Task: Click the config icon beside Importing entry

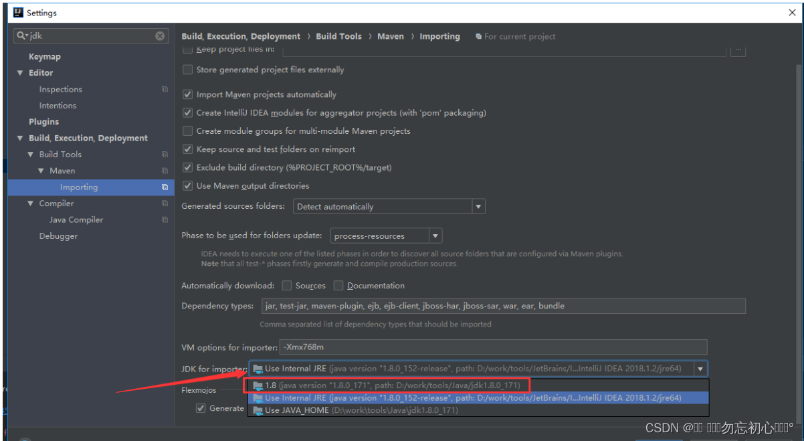Action: click(165, 187)
